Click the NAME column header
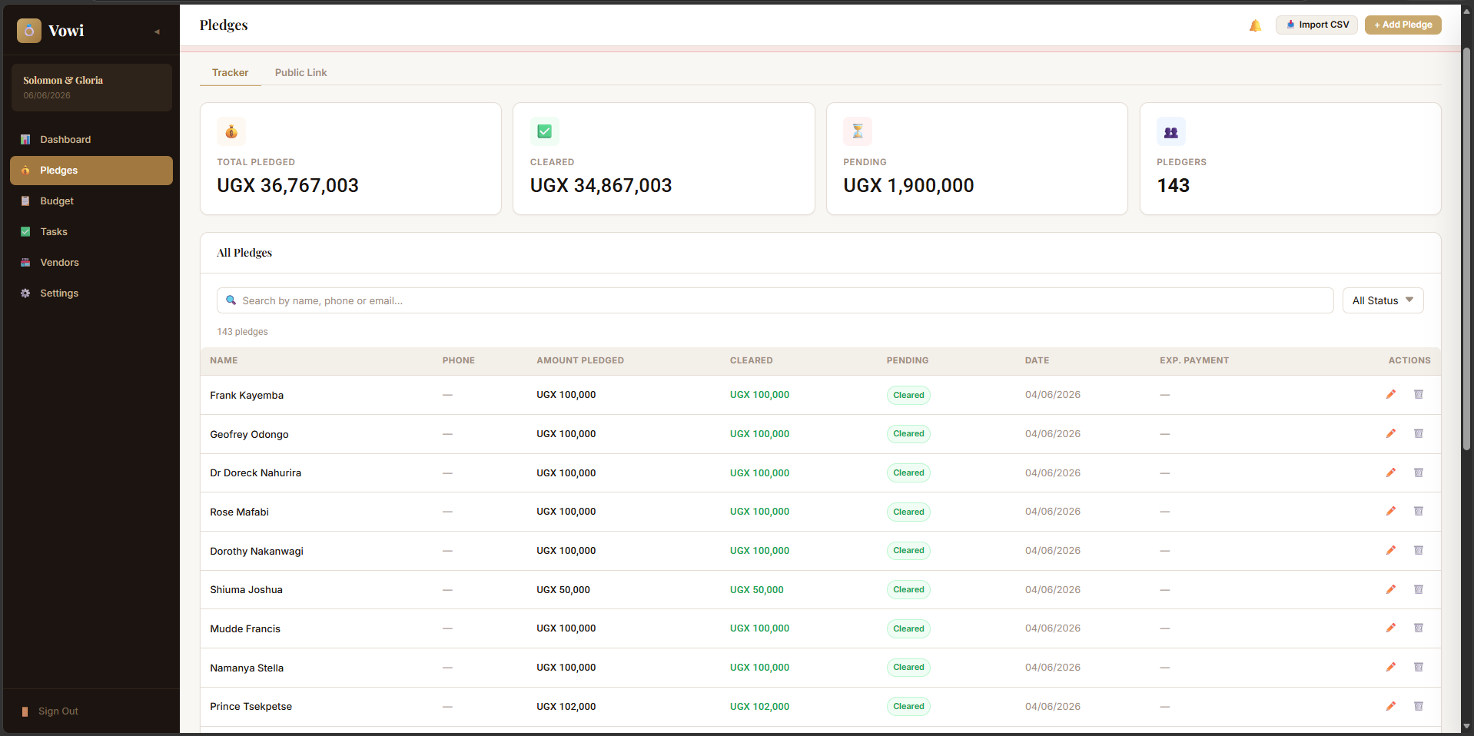The height and width of the screenshot is (736, 1474). pyautogui.click(x=224, y=360)
